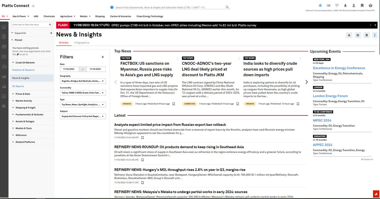380x199 pixels.
Task: Toggle the alert bell next to News & Insights
Action: (349, 35)
